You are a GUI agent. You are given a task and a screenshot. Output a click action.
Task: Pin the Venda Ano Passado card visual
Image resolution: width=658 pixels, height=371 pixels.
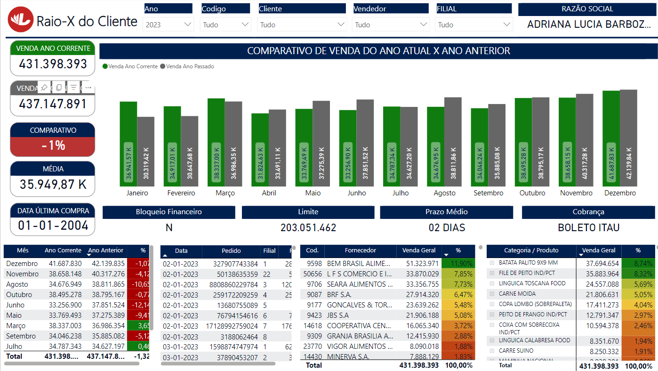point(44,88)
